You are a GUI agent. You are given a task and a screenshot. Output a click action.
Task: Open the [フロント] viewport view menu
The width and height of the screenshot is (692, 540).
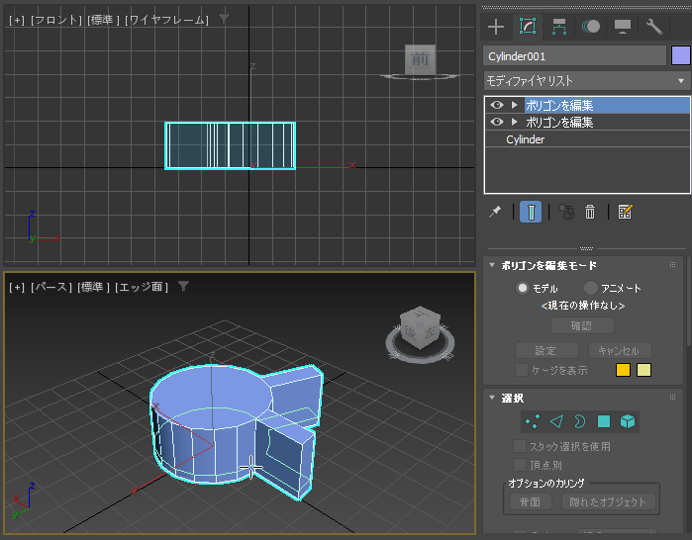click(x=56, y=20)
